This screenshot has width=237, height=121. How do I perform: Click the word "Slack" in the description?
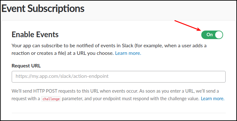point(127,45)
